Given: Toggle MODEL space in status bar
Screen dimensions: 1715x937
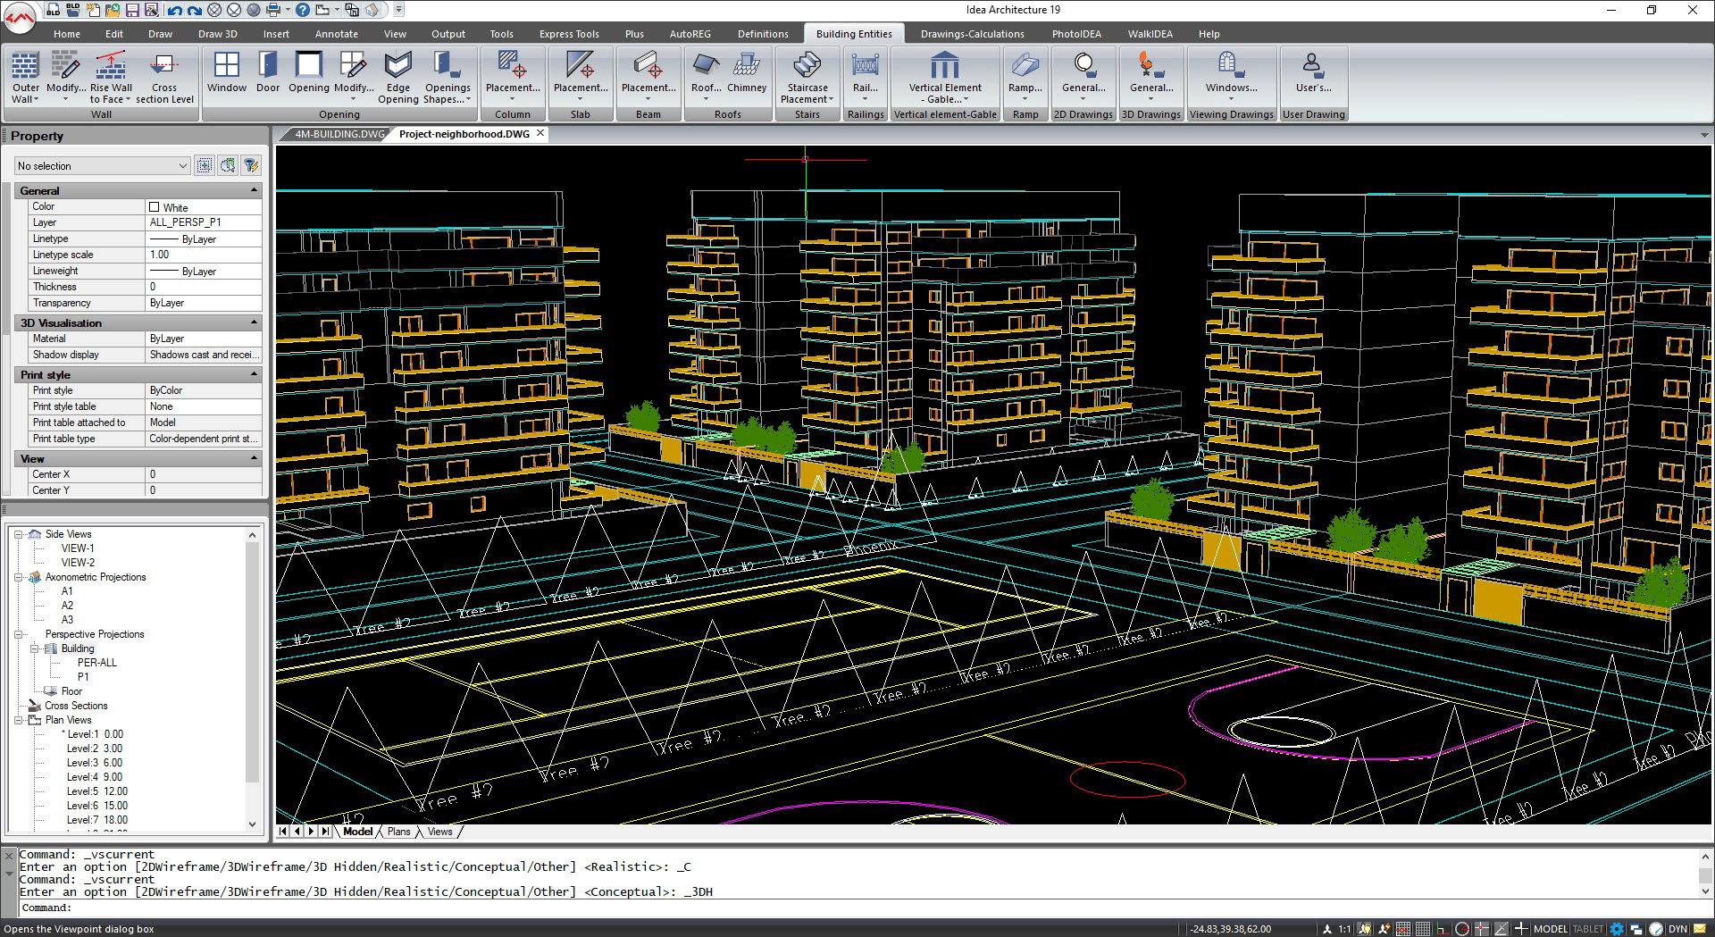Looking at the screenshot, I should tap(1550, 929).
